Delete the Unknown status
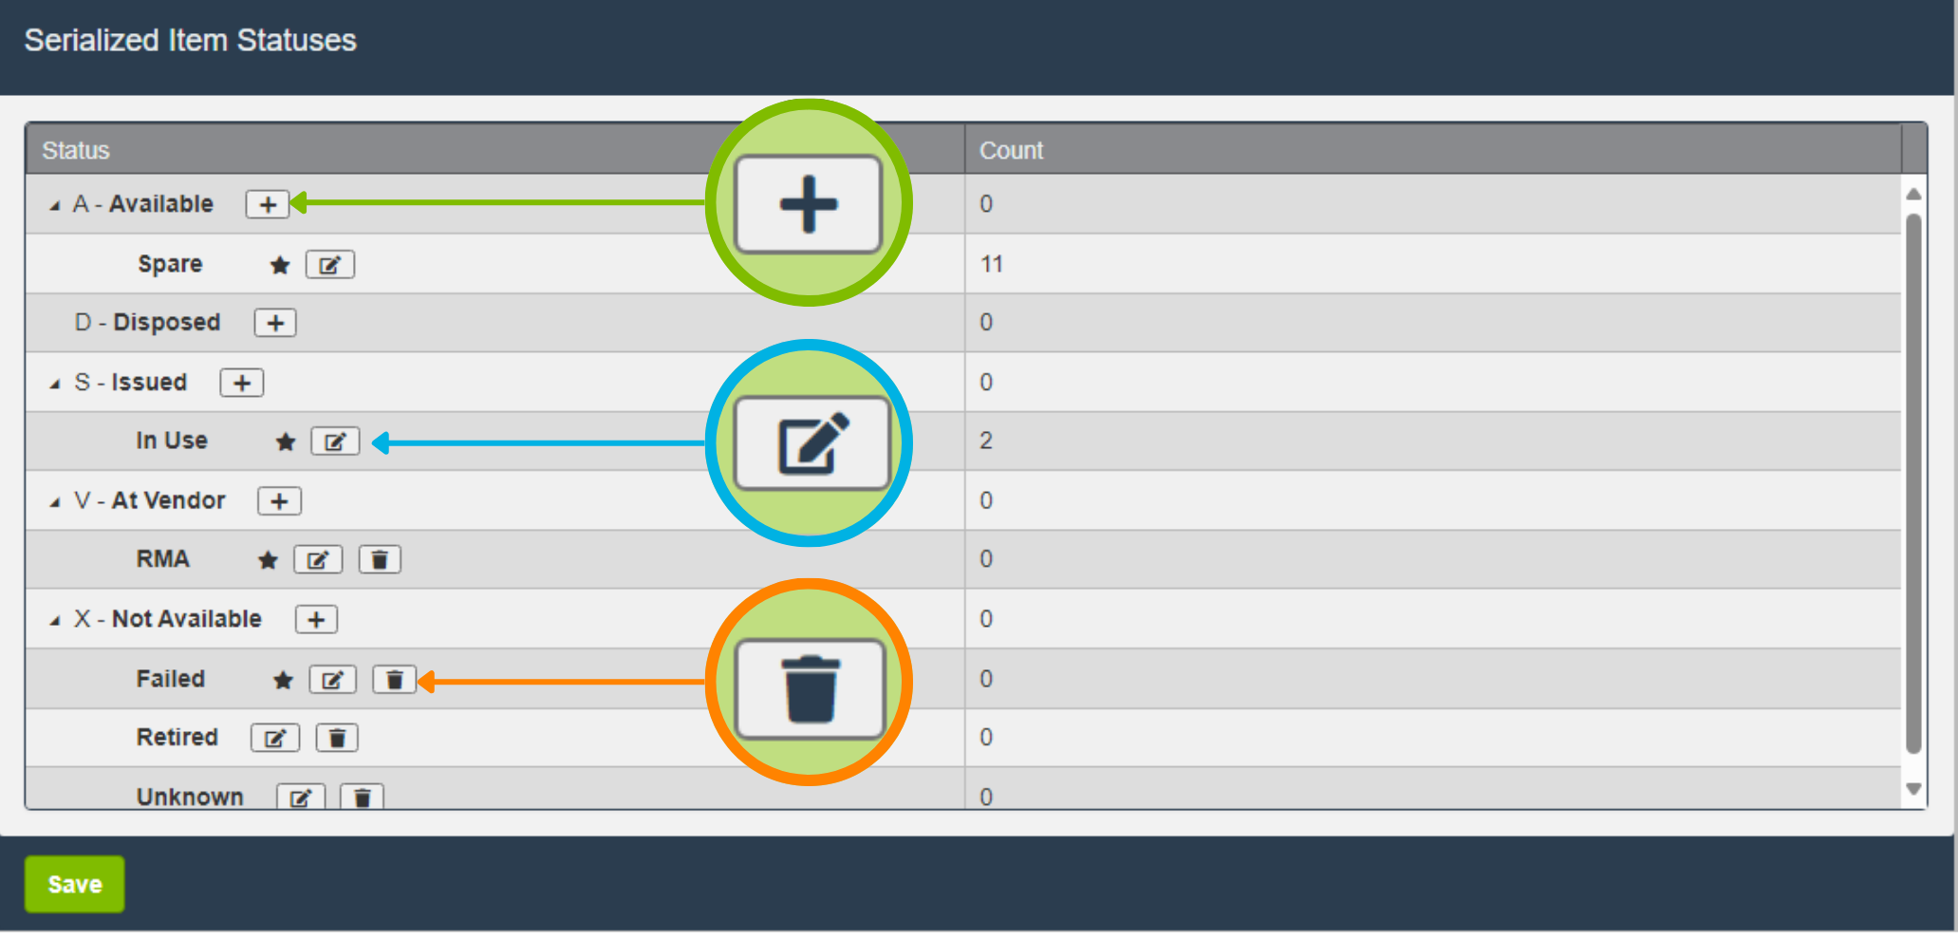1958x939 pixels. [x=362, y=798]
